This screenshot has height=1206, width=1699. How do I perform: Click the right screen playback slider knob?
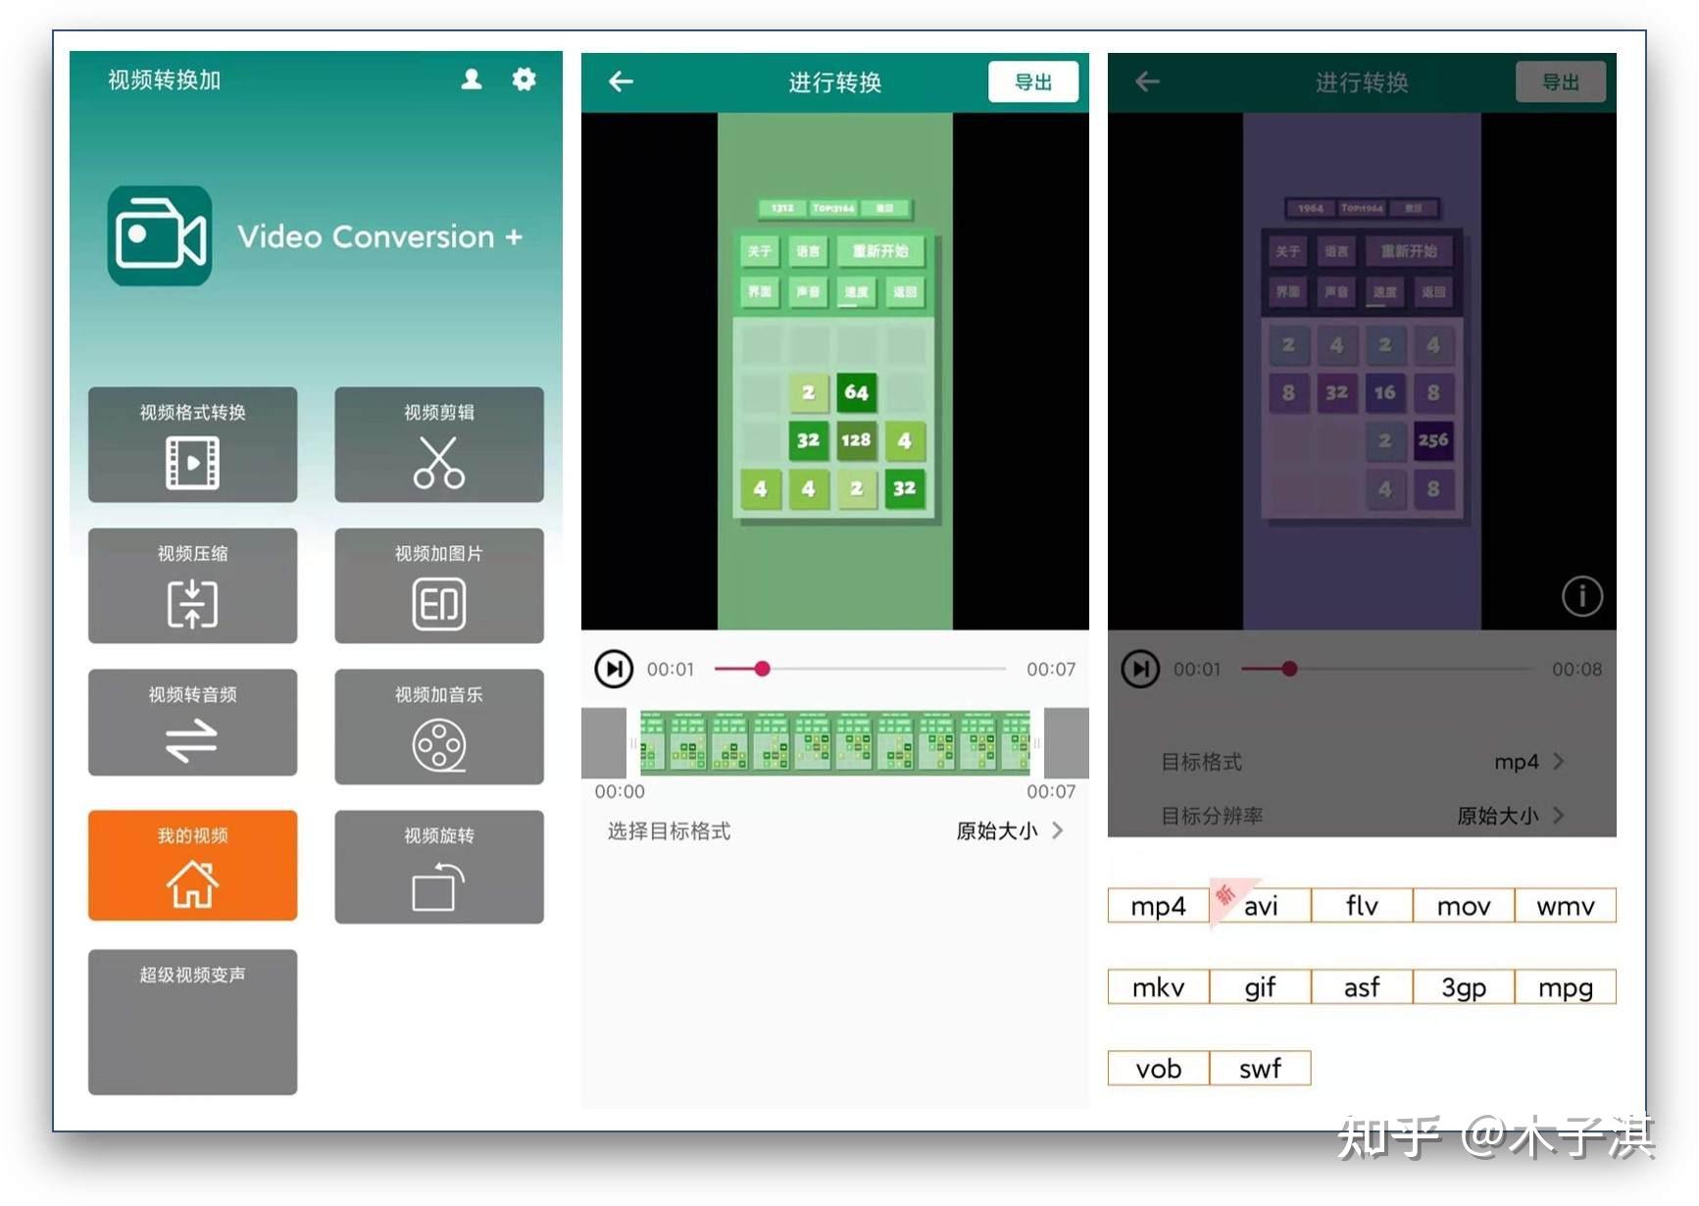click(x=1289, y=669)
